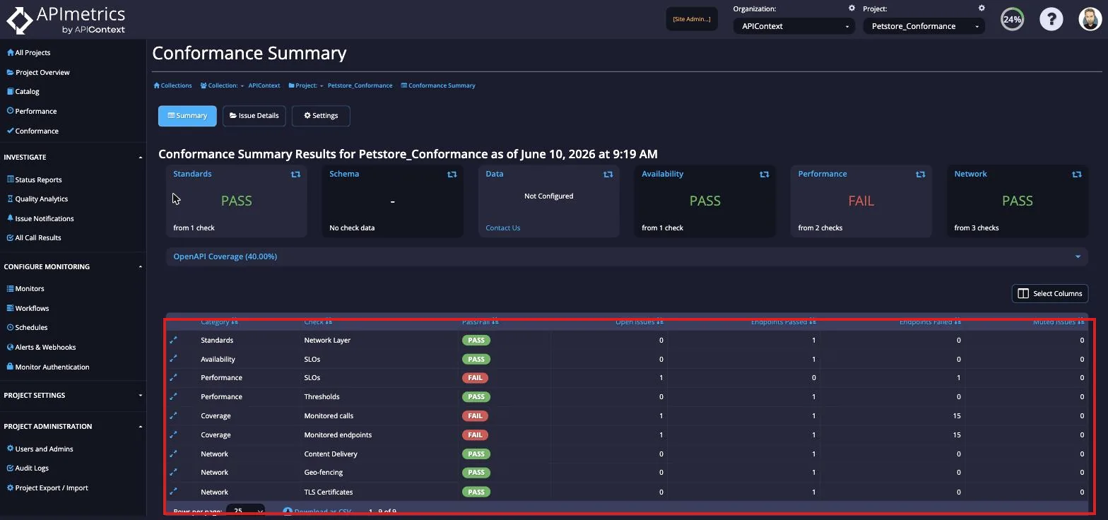Screen dimensions: 1108x520
Task: Switch to the Summary tab
Action: 187,116
